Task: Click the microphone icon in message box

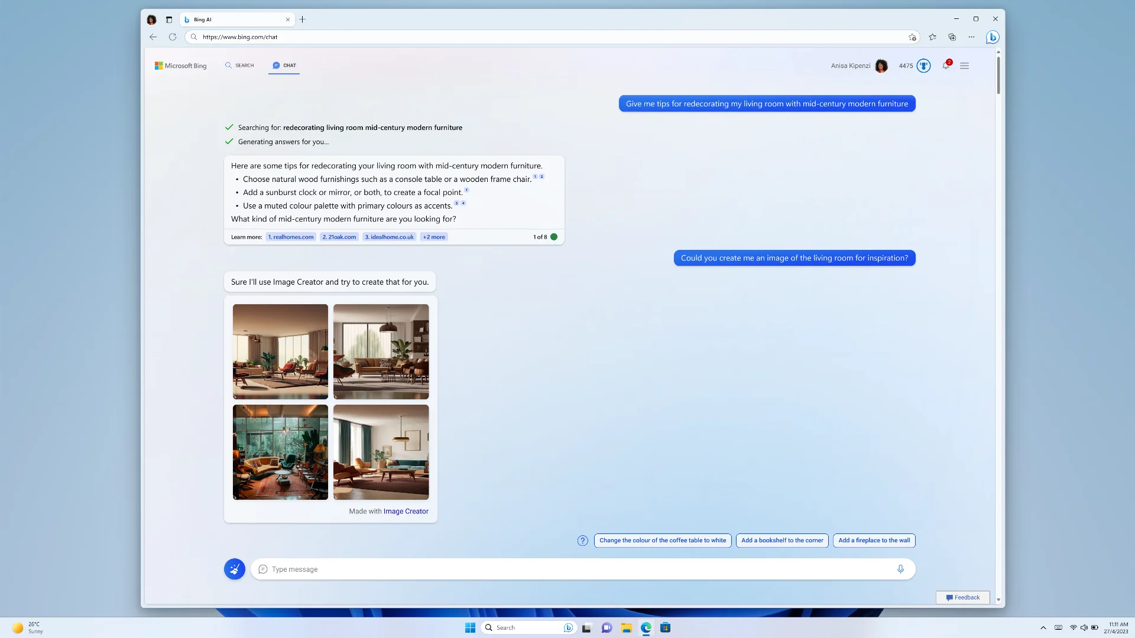Action: pos(900,568)
